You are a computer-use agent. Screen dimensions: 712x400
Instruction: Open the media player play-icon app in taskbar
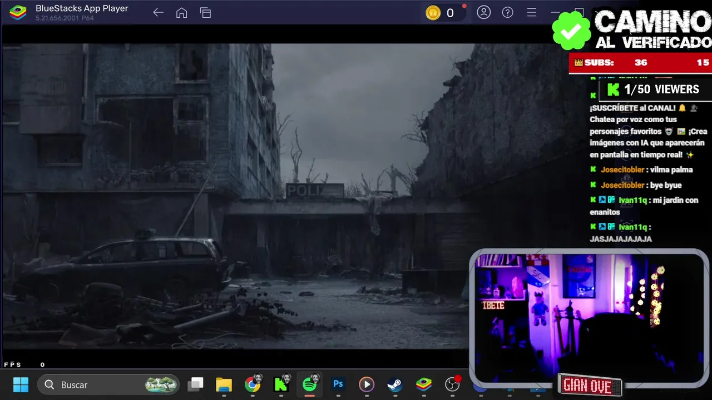(x=367, y=384)
